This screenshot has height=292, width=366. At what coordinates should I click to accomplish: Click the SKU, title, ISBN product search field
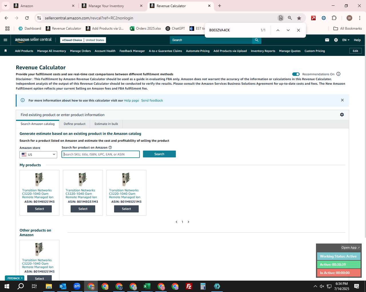coord(101,154)
